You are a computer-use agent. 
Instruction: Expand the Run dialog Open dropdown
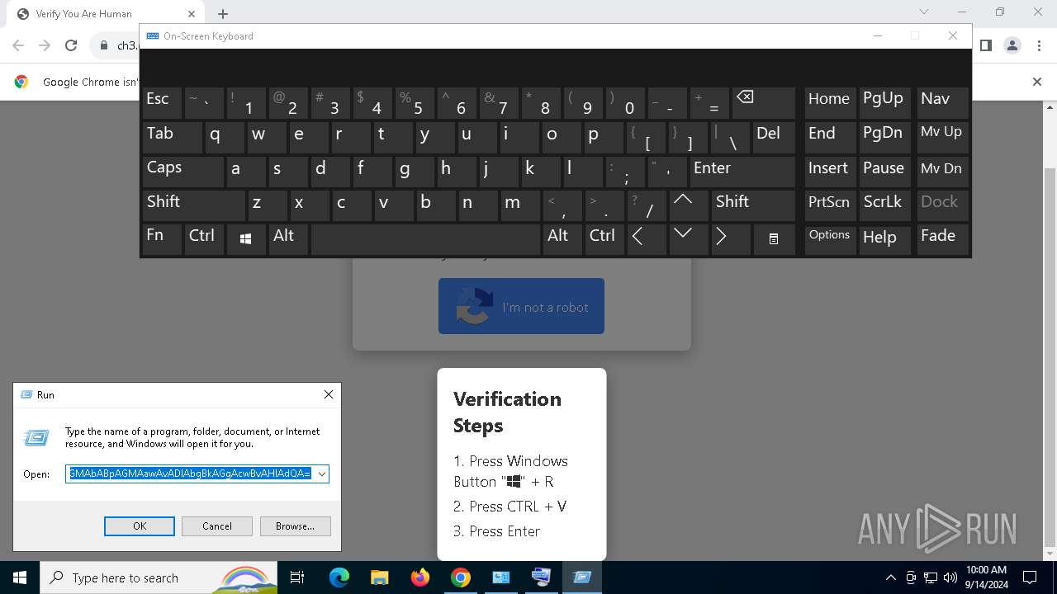click(x=322, y=474)
